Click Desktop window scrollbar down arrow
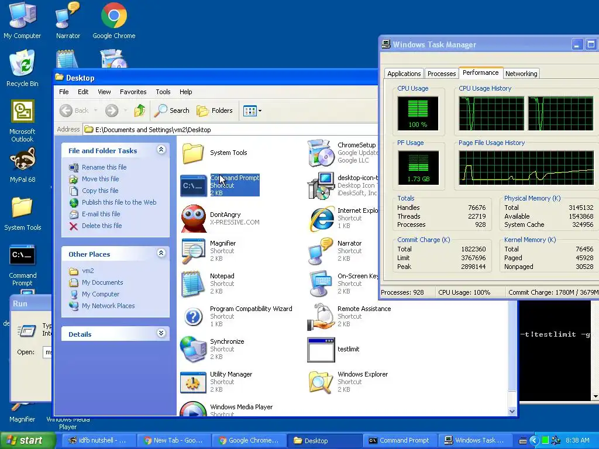 point(512,411)
